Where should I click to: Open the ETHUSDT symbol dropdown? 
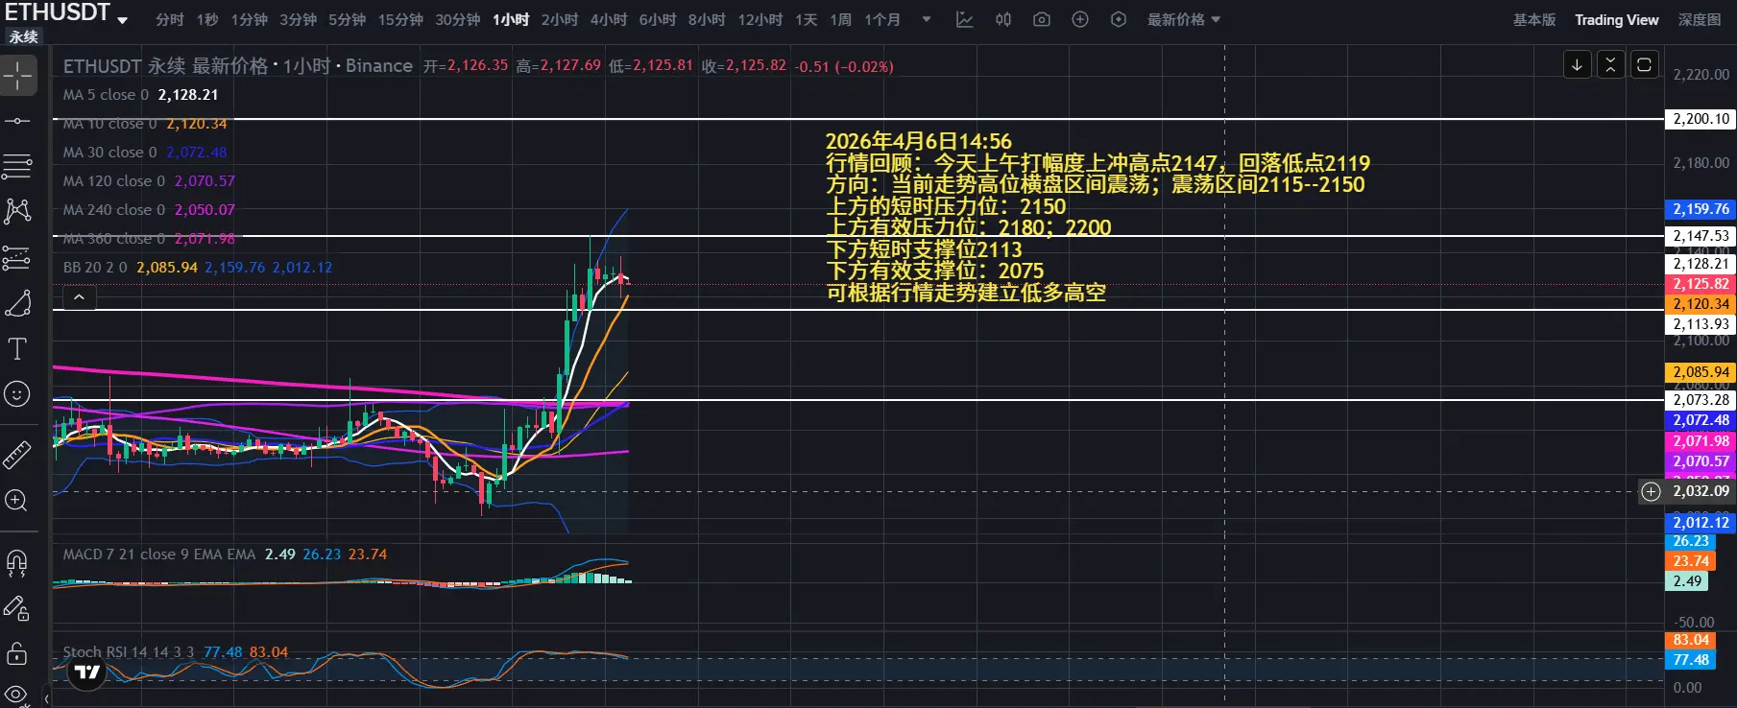122,19
